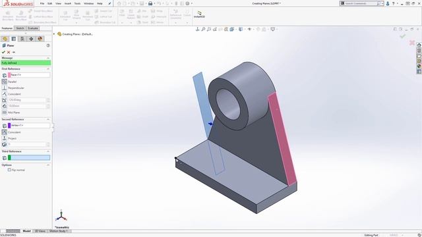
Task: Click confirmation corner green checkmark in viewport
Action: [403, 36]
